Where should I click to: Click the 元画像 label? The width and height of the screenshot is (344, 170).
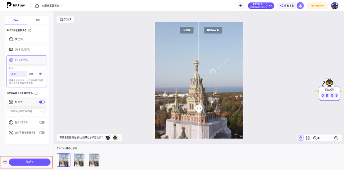point(187,30)
